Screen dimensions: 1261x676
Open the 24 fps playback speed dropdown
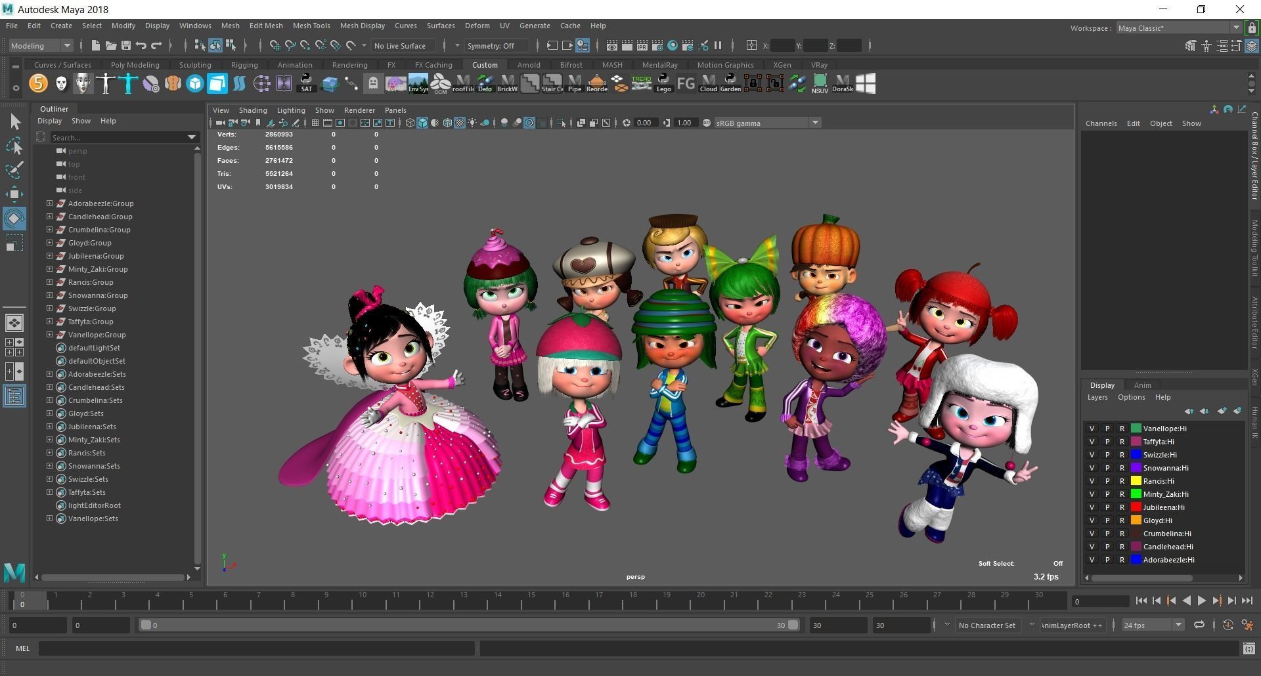[x=1153, y=625]
